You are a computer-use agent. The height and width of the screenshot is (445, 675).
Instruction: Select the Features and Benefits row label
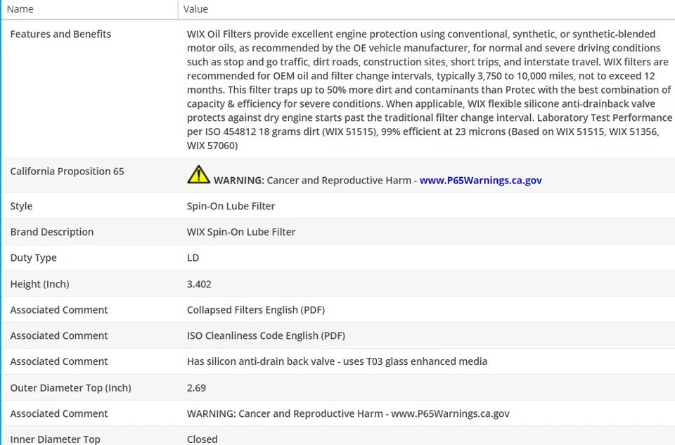pyautogui.click(x=60, y=34)
